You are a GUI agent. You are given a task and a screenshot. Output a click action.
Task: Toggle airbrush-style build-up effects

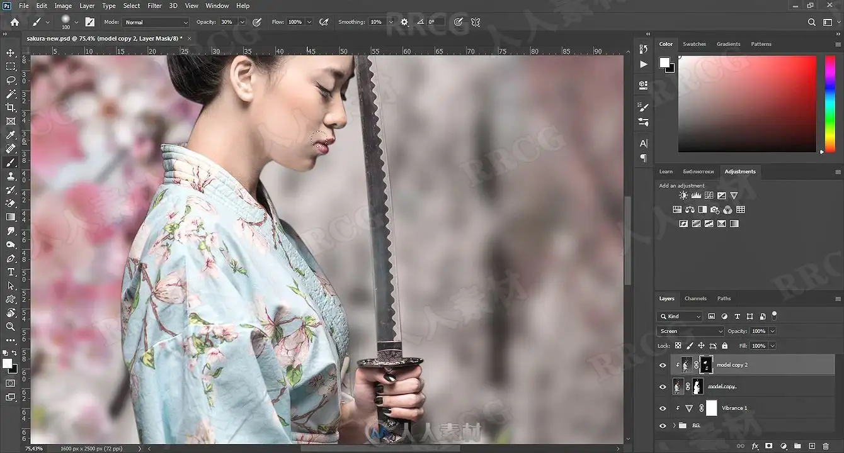(324, 22)
